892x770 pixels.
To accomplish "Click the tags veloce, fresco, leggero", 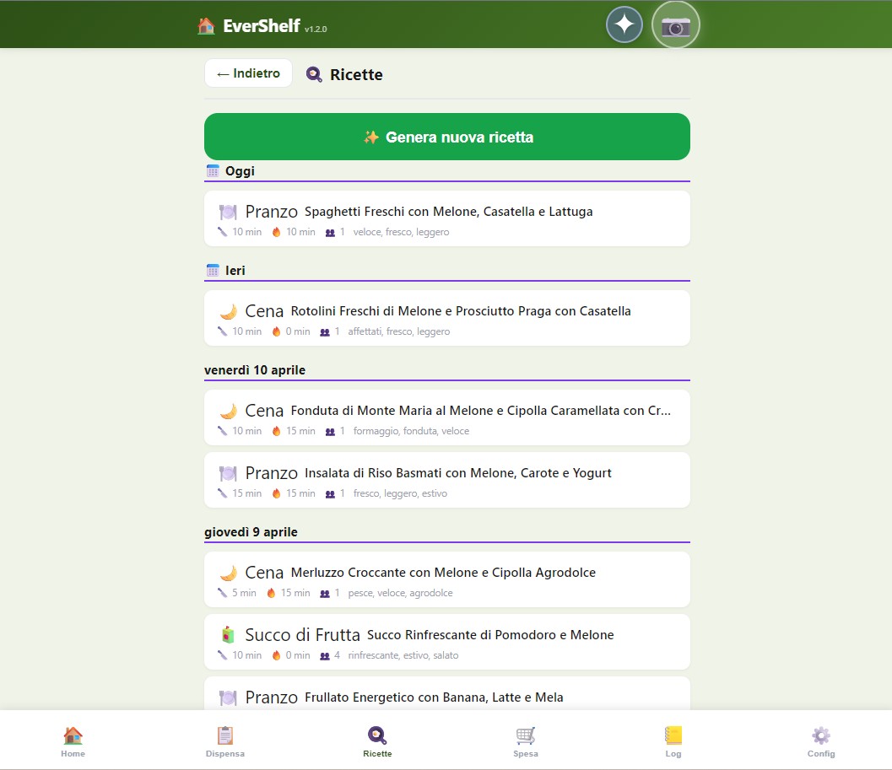I will pyautogui.click(x=401, y=232).
